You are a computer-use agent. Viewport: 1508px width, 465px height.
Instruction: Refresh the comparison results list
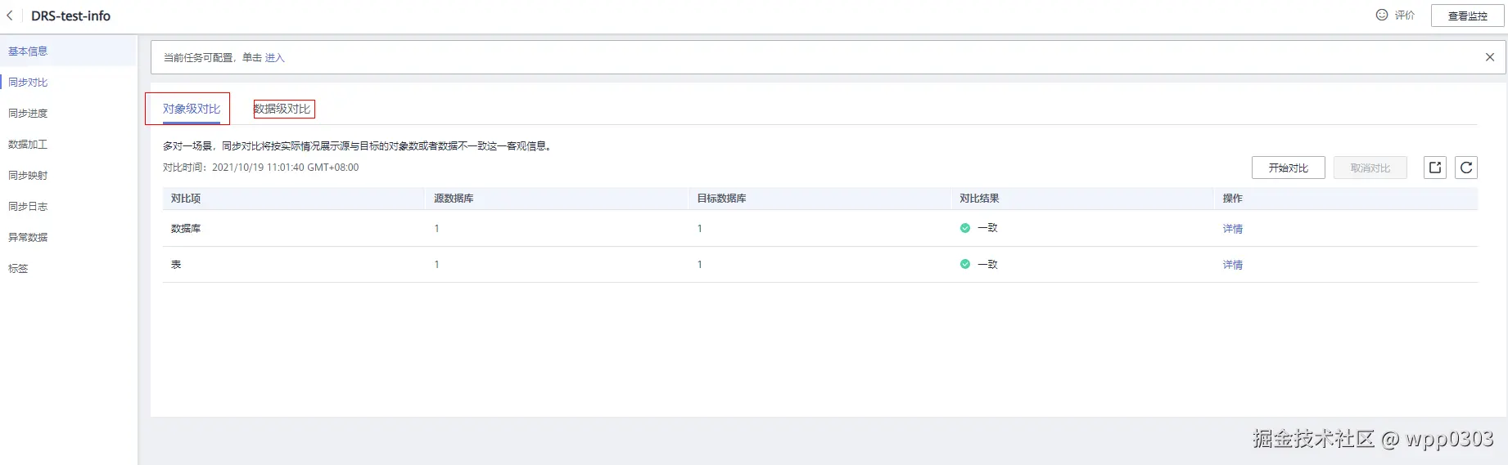(1466, 168)
